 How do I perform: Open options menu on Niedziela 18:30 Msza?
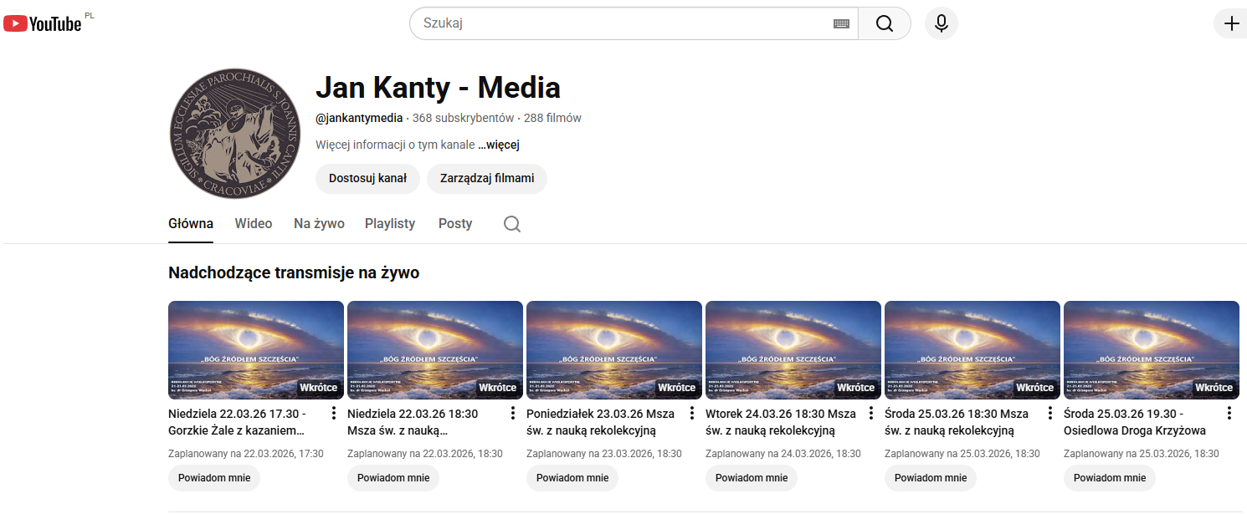(512, 412)
